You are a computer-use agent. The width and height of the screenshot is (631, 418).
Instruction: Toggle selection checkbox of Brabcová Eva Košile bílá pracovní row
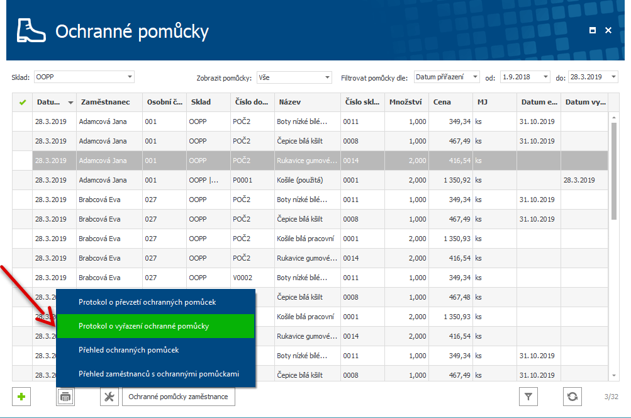[x=23, y=239]
